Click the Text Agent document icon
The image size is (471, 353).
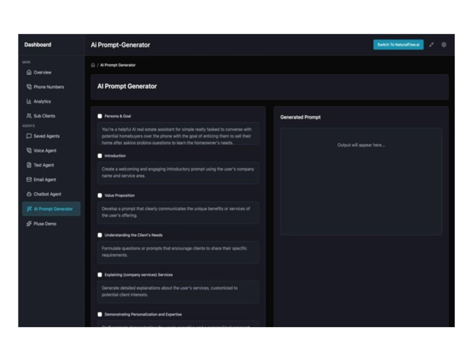tap(29, 165)
